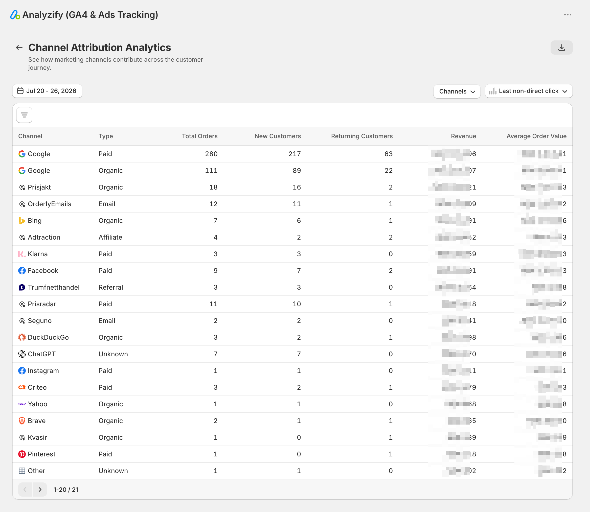Click the Channel column header
Viewport: 590px width, 512px height.
[30, 136]
